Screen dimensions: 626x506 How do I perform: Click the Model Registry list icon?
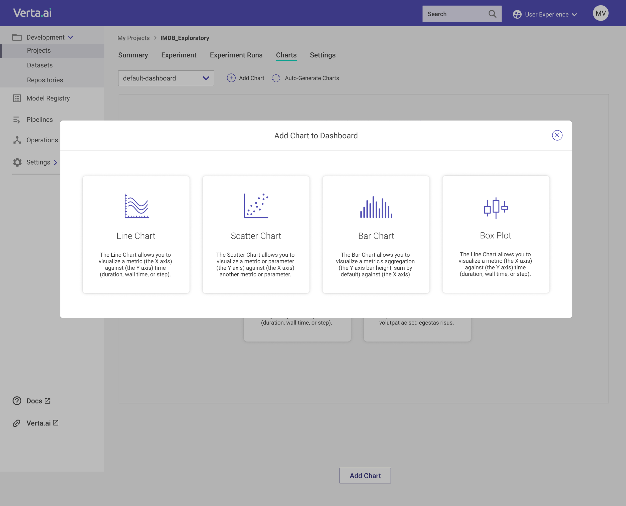[17, 98]
